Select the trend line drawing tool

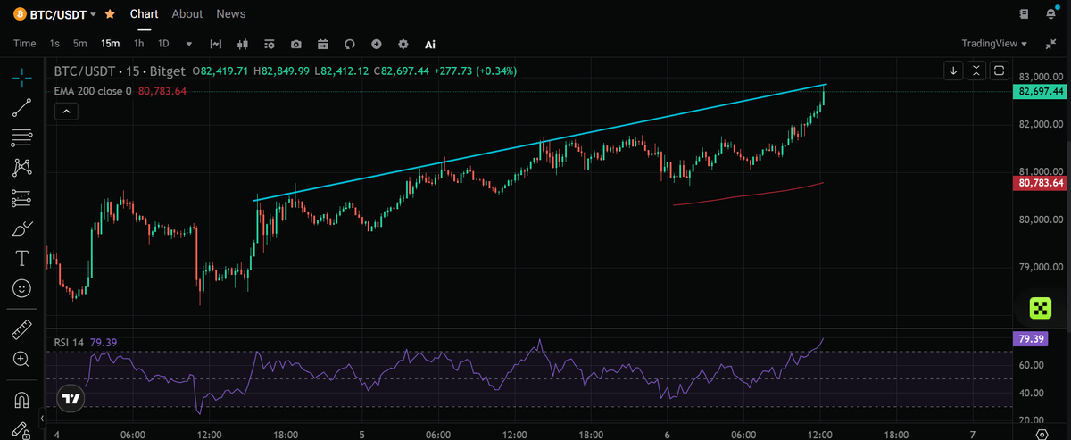click(x=21, y=108)
